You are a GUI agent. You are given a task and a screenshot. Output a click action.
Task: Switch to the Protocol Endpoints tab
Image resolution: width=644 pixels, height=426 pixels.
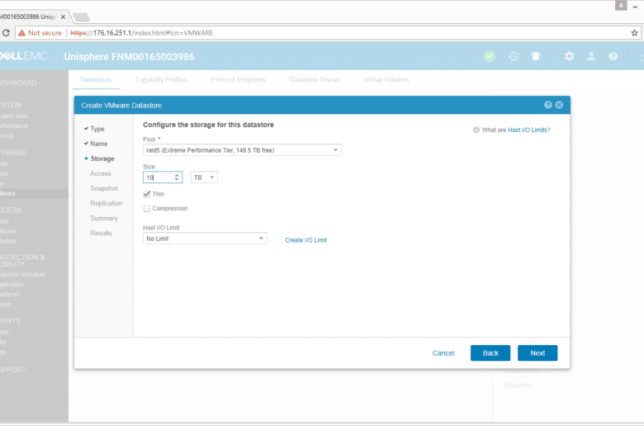point(239,80)
